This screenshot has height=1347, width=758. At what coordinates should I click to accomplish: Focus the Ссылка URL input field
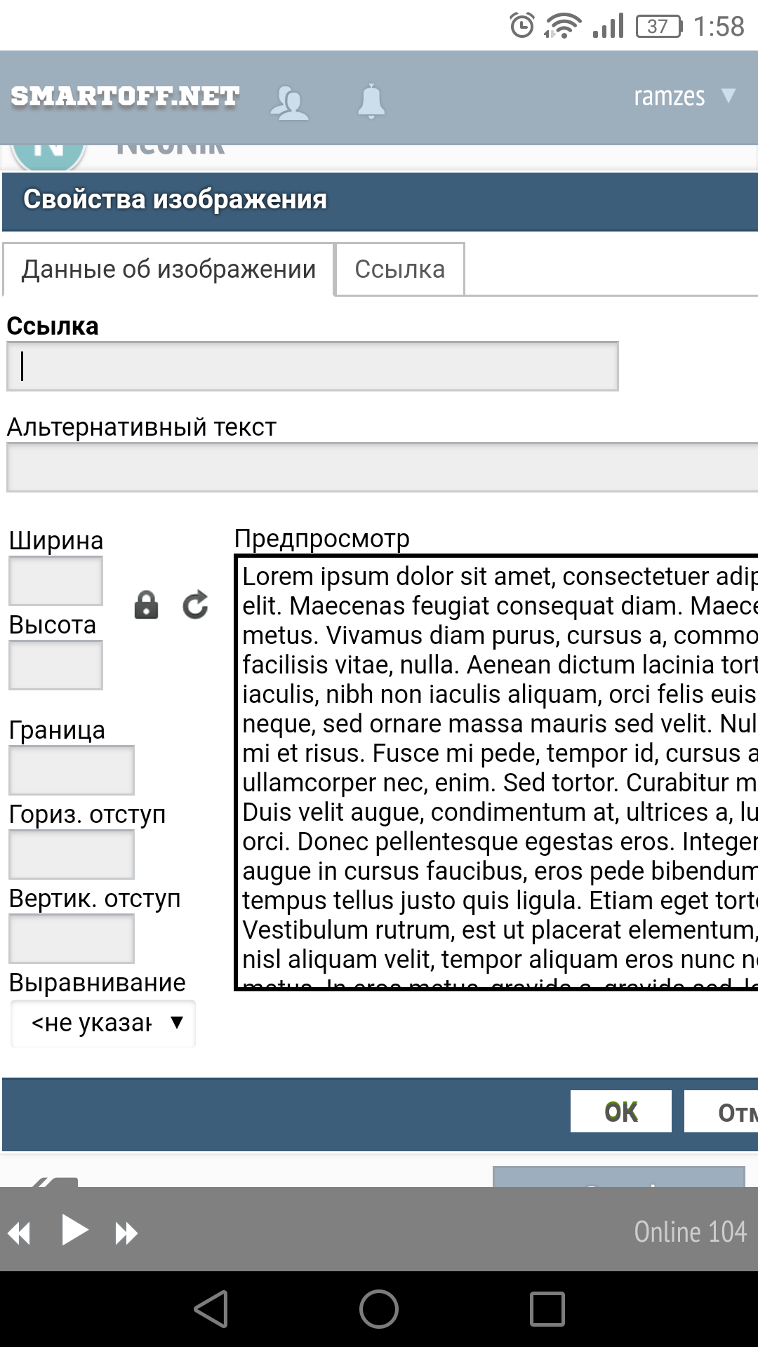tap(312, 366)
